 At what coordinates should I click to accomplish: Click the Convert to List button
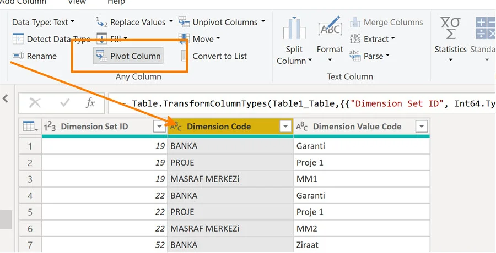click(x=219, y=56)
